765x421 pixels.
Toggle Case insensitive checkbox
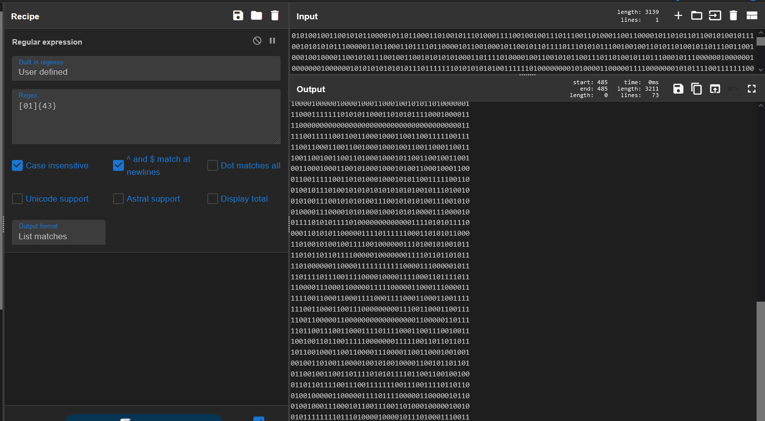click(17, 165)
